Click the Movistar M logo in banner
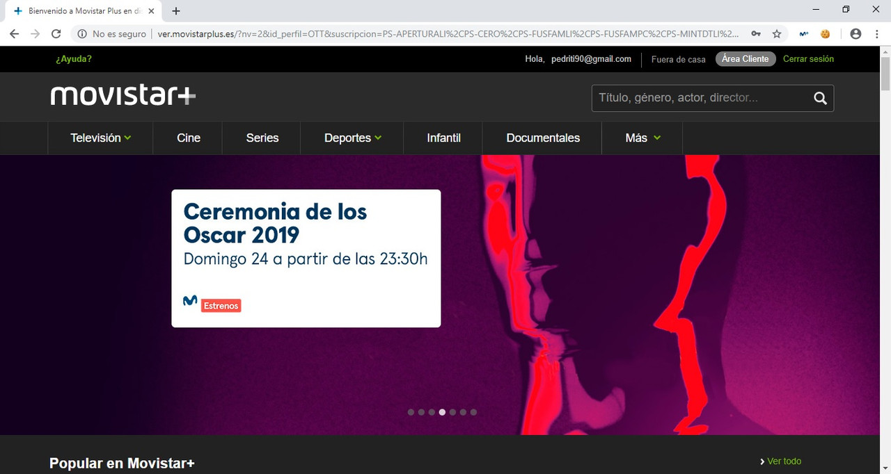 pyautogui.click(x=189, y=301)
